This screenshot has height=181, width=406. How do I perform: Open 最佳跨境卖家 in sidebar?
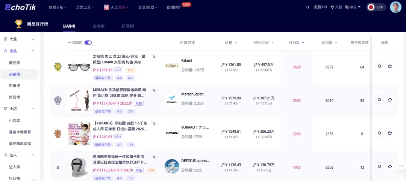[20, 144]
